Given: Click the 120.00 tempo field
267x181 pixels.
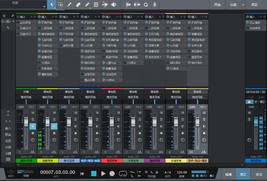Looking at the screenshot, I should click(182, 172).
